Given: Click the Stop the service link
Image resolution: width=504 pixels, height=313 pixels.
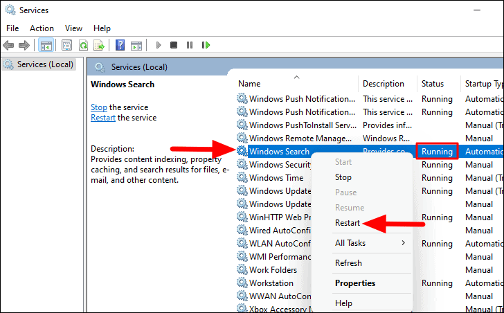Looking at the screenshot, I should 99,107.
